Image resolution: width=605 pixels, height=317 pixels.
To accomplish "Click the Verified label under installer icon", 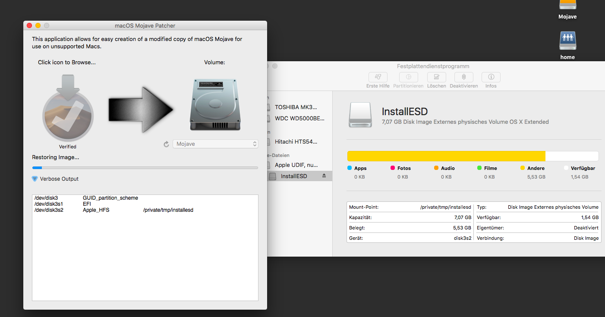I will 68,147.
